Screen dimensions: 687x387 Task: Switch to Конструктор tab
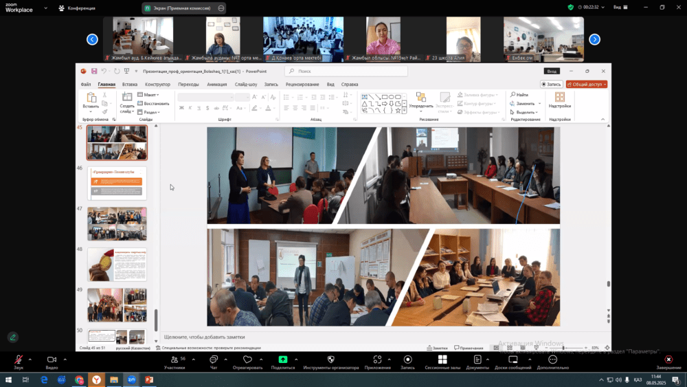pyautogui.click(x=158, y=84)
